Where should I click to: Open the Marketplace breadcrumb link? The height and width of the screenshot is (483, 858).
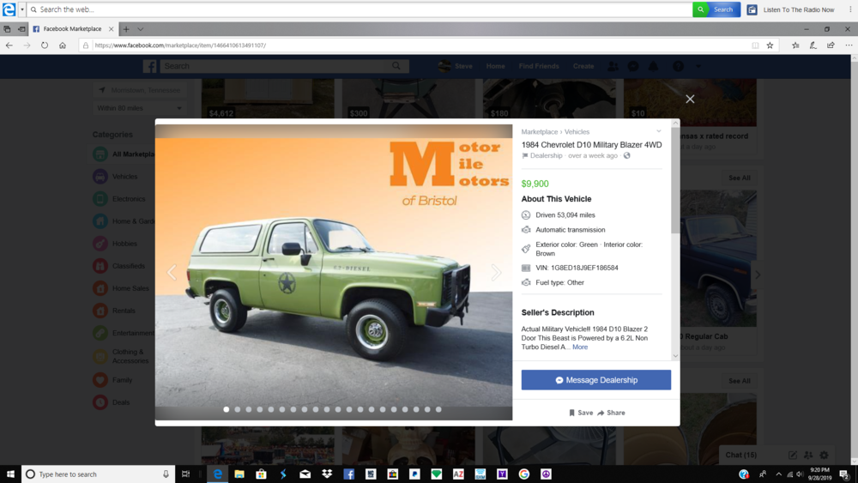point(540,132)
